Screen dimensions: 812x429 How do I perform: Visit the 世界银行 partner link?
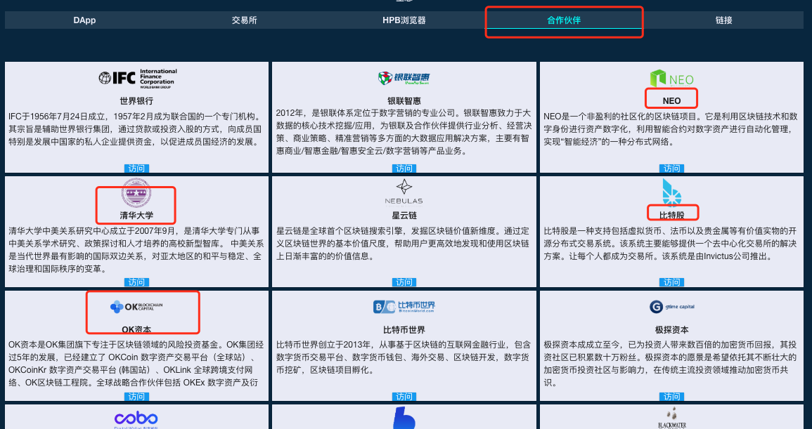pos(136,169)
